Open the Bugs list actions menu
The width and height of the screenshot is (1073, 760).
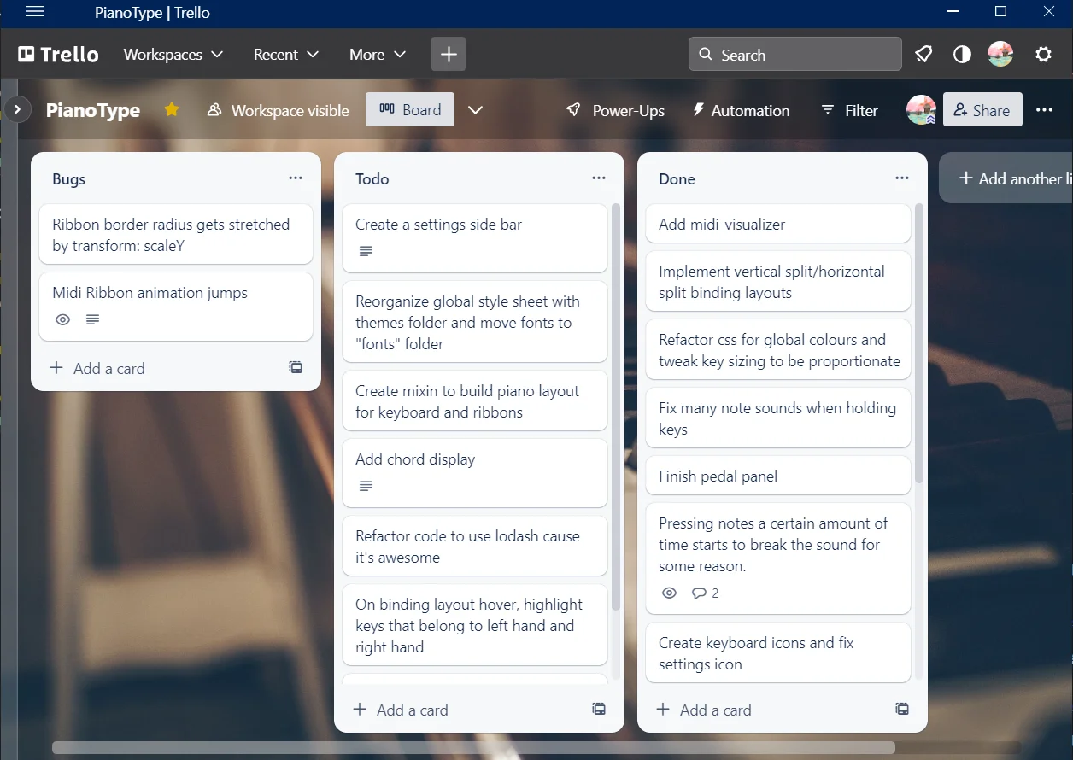pos(296,178)
